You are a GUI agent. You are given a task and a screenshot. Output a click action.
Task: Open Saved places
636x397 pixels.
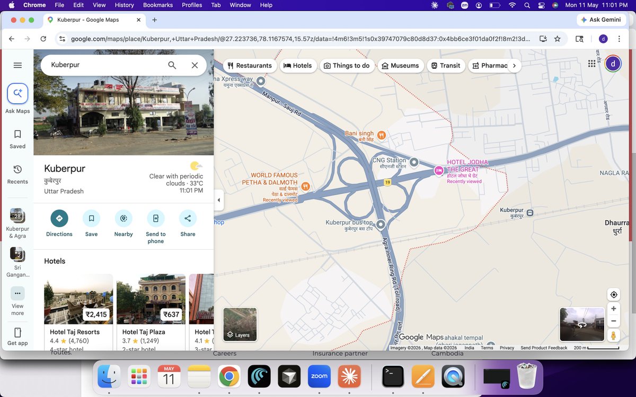point(17,139)
